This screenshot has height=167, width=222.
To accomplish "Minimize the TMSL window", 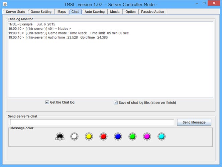I will tap(197, 4).
